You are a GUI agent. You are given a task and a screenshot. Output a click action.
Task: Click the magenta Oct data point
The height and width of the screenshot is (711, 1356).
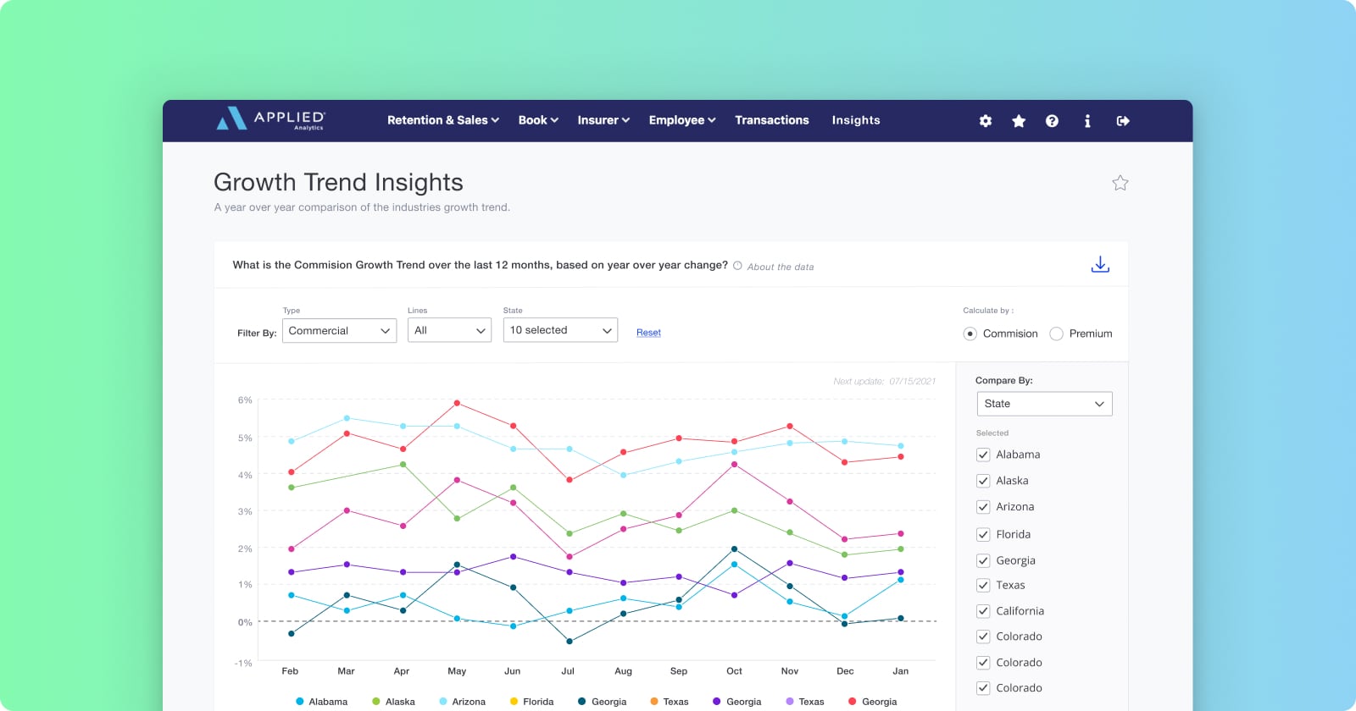734,464
